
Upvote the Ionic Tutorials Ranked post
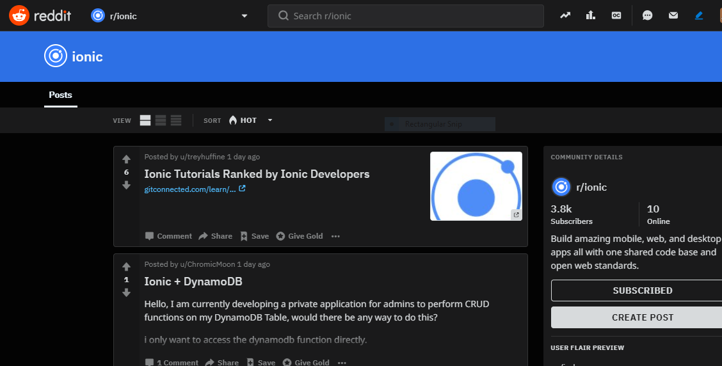point(126,159)
